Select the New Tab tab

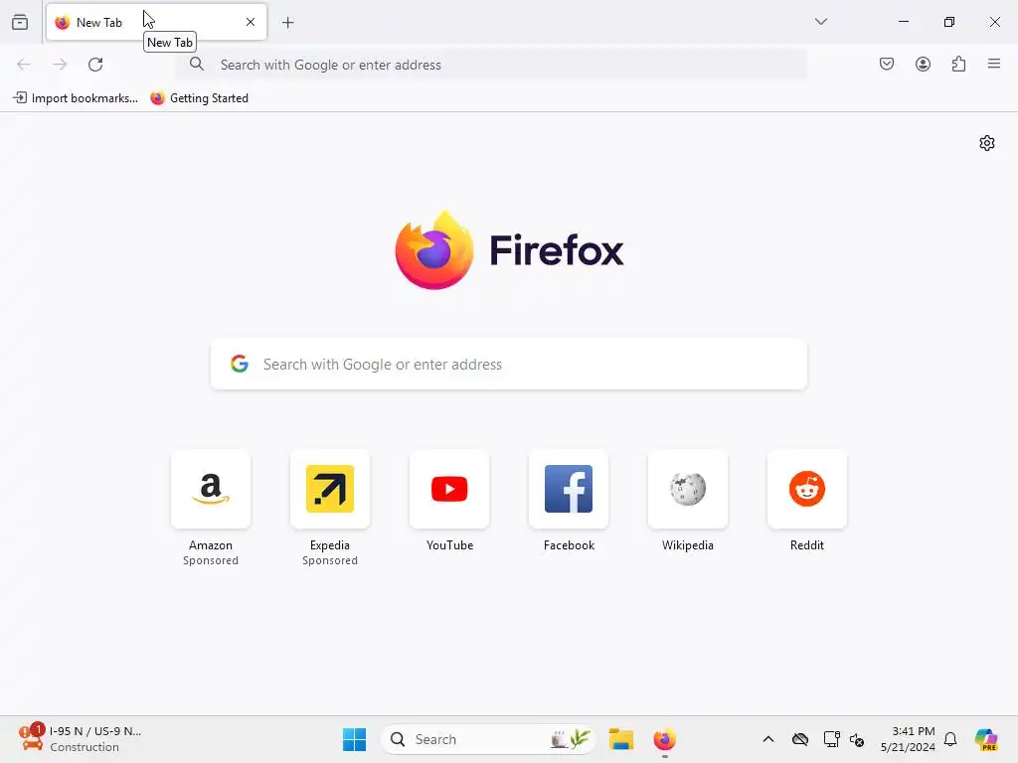[x=156, y=22]
